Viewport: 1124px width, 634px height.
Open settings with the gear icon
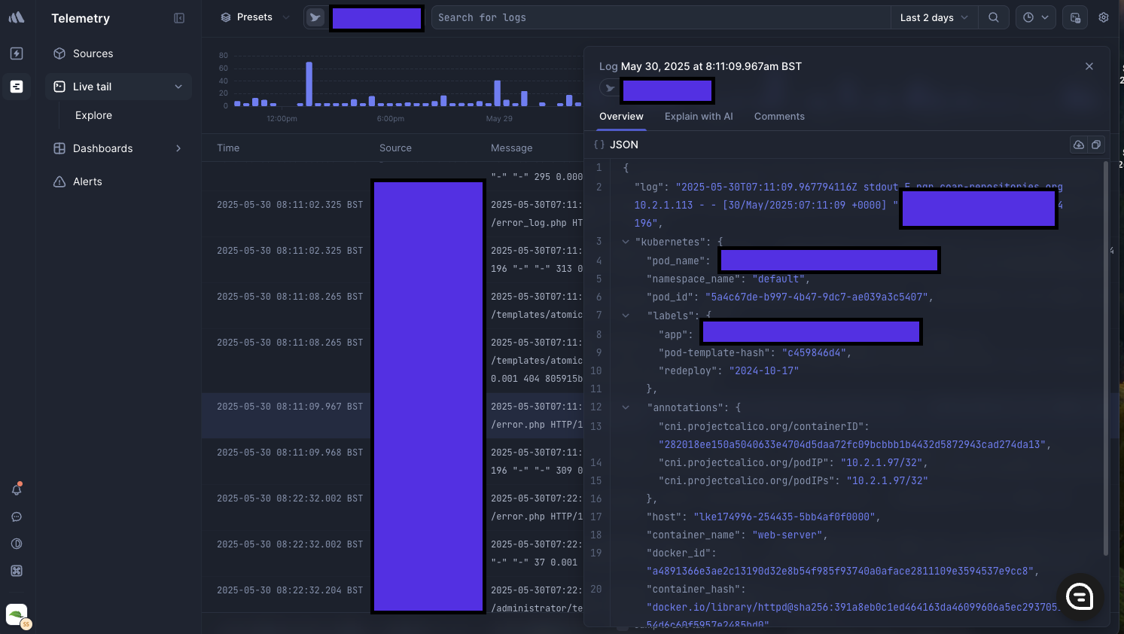tap(1103, 17)
